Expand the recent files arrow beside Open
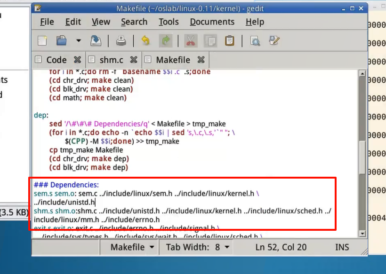The height and width of the screenshot is (274, 386). coord(78,41)
